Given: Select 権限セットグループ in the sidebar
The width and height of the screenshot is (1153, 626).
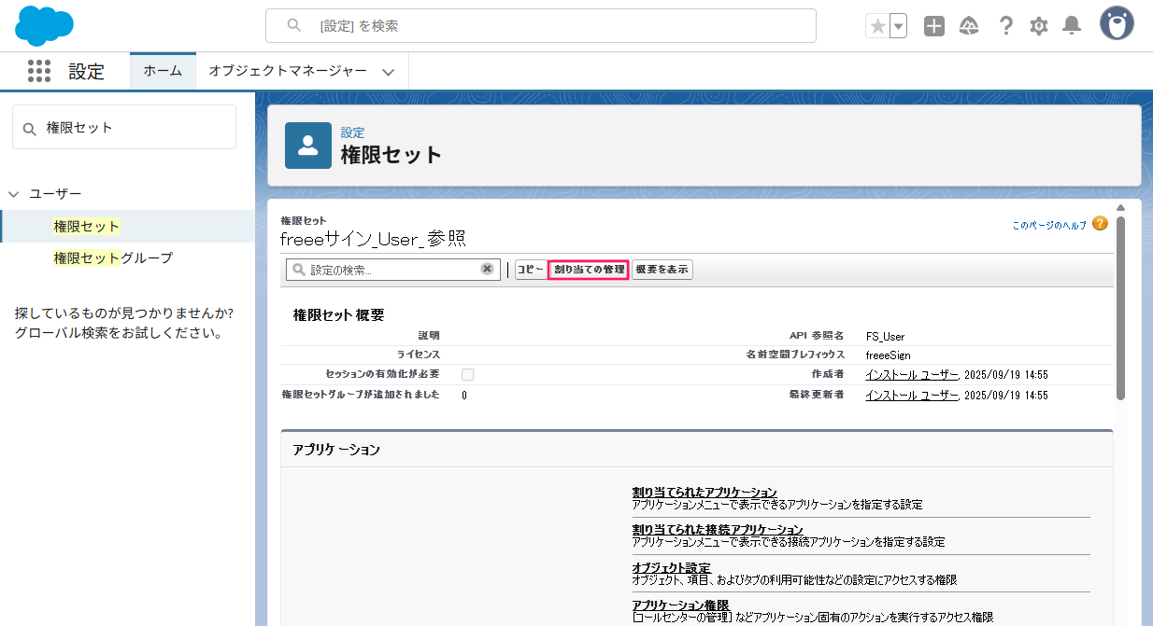Looking at the screenshot, I should [113, 258].
